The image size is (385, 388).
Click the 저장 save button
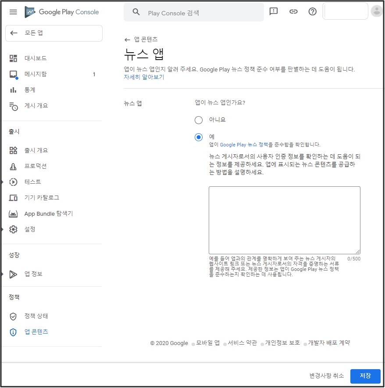coord(365,376)
